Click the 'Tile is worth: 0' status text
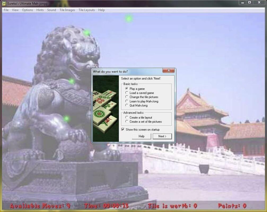Image resolution: width=267 pixels, height=212 pixels. point(172,206)
